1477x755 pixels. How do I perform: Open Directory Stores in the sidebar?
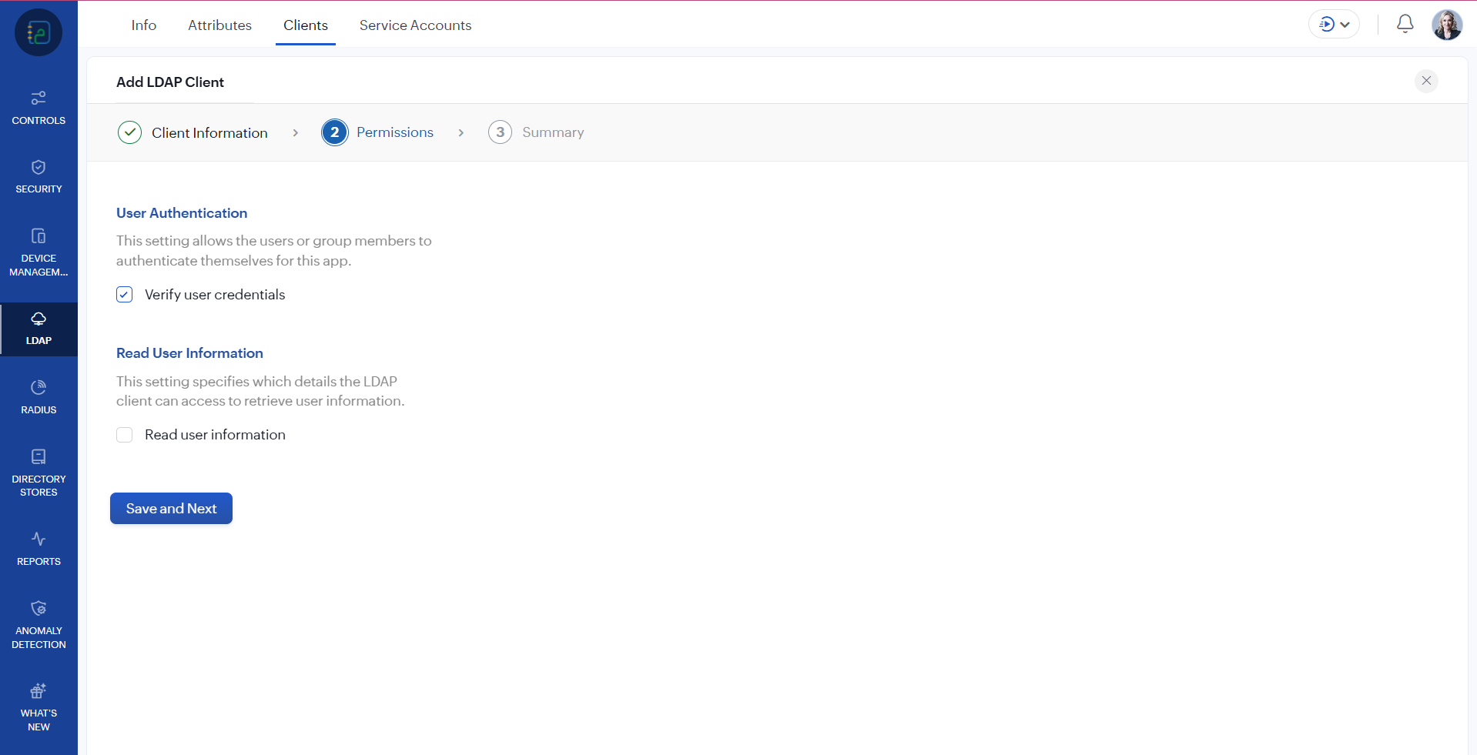[x=39, y=473]
